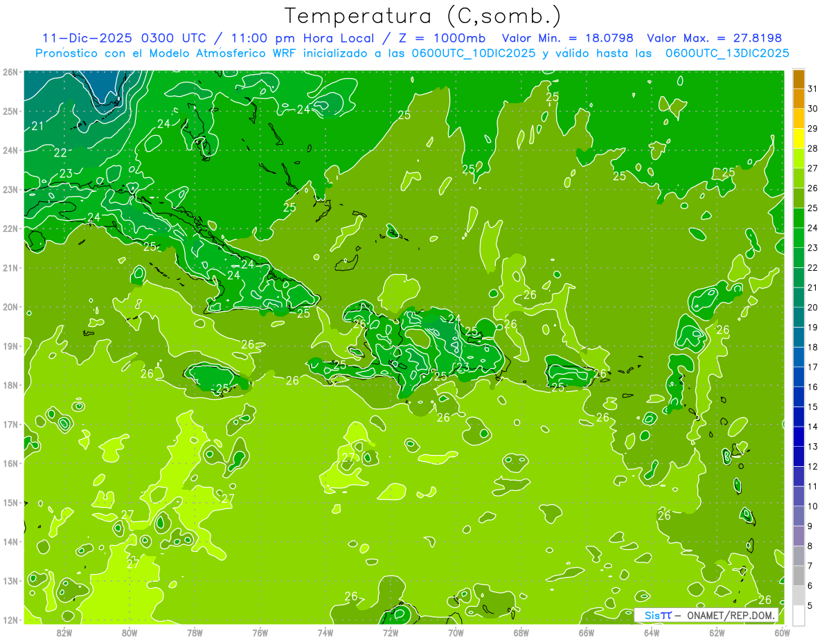The width and height of the screenshot is (831, 642).
Task: Click the yellow colorbar segment between 28 and 29
Action: pos(798,139)
